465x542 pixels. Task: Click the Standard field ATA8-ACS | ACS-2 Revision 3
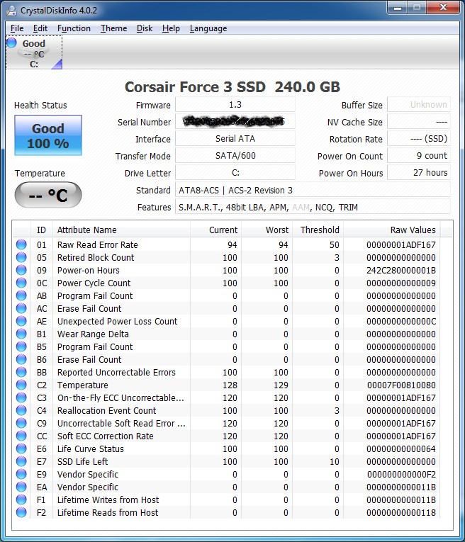[313, 190]
